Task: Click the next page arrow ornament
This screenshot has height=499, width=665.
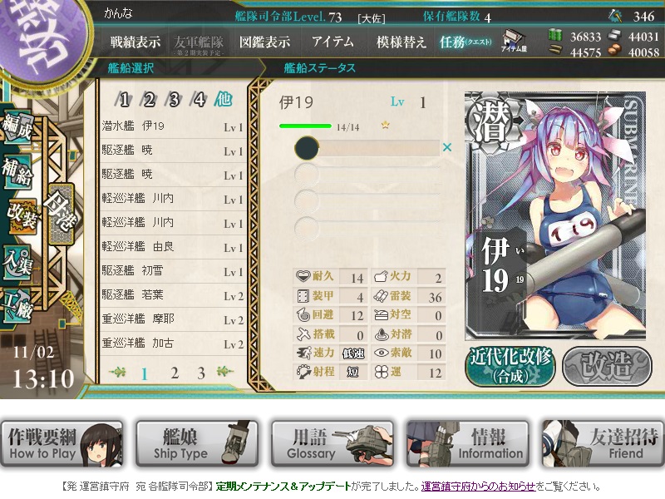Action: click(224, 372)
